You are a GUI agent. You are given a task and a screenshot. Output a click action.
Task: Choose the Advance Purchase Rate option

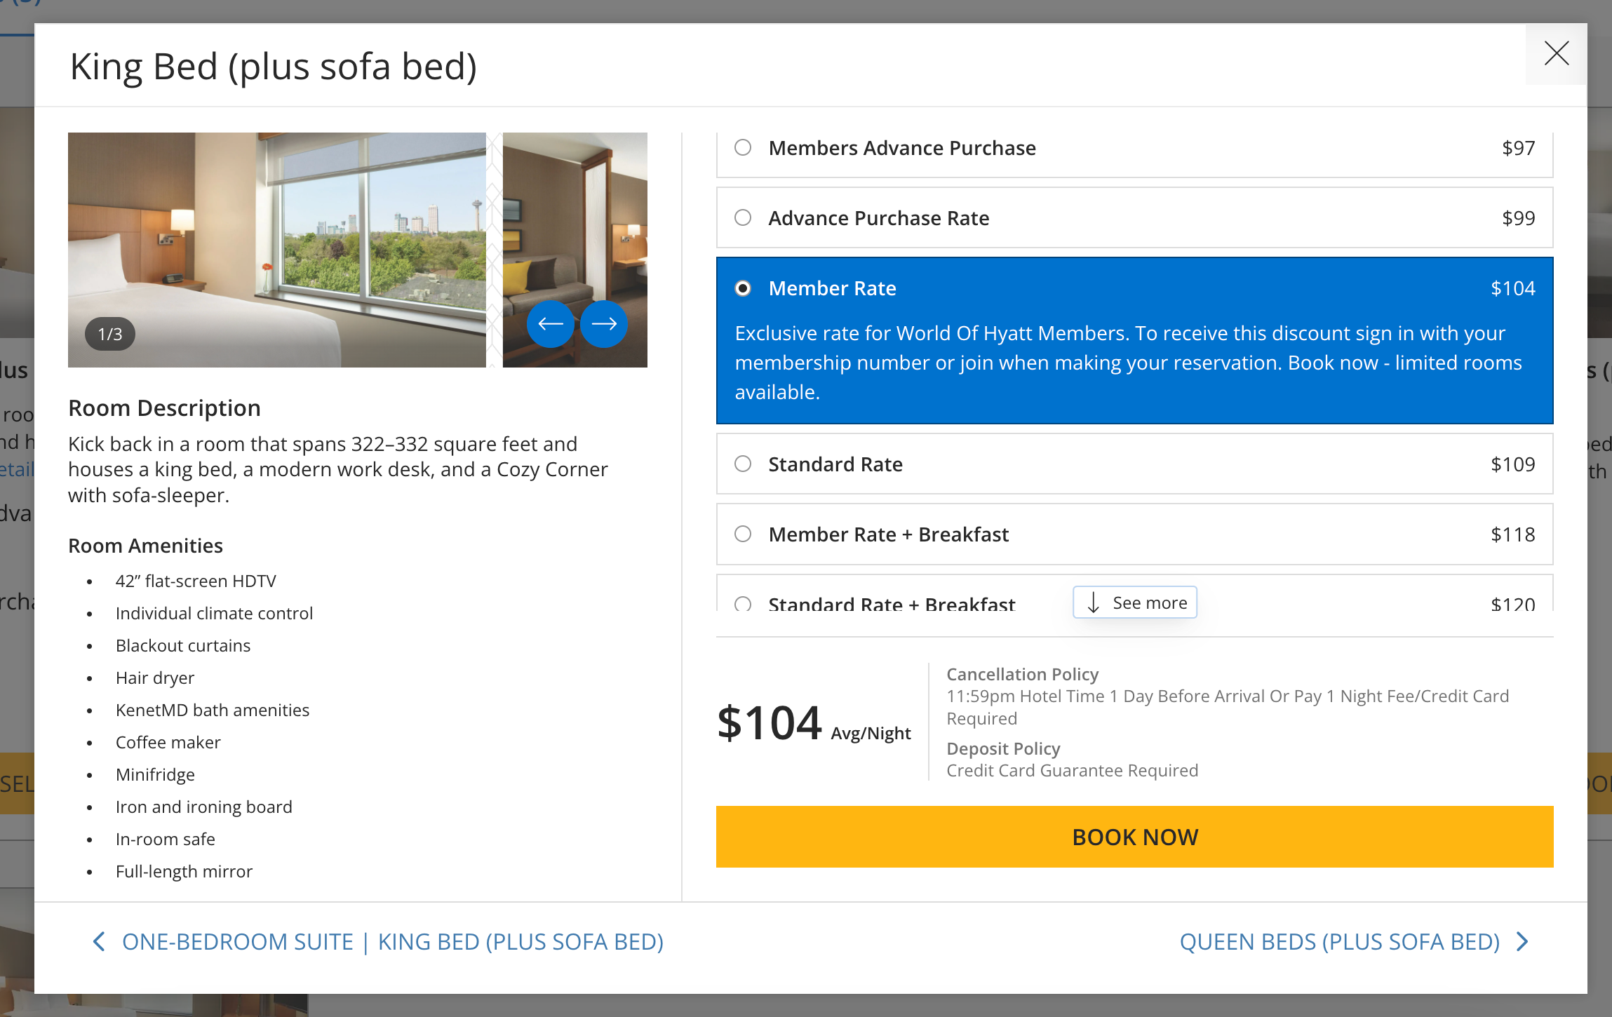point(743,218)
